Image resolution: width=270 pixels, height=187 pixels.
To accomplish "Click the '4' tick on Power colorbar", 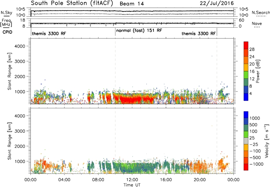I will click(250, 93).
